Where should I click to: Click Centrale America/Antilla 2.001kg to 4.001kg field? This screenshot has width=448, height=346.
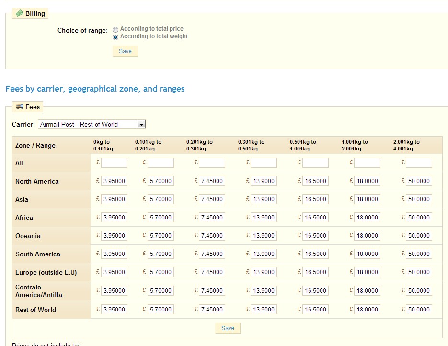pos(419,291)
